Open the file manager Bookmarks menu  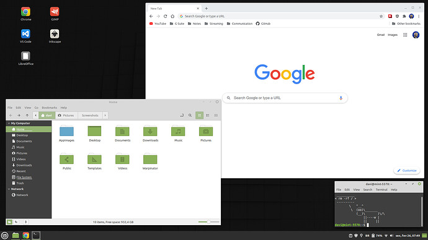[50, 108]
